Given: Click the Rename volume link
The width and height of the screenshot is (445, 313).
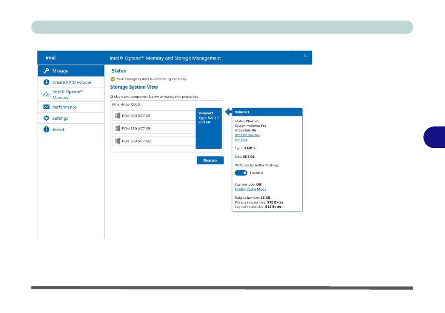Looking at the screenshot, I should coord(247,135).
